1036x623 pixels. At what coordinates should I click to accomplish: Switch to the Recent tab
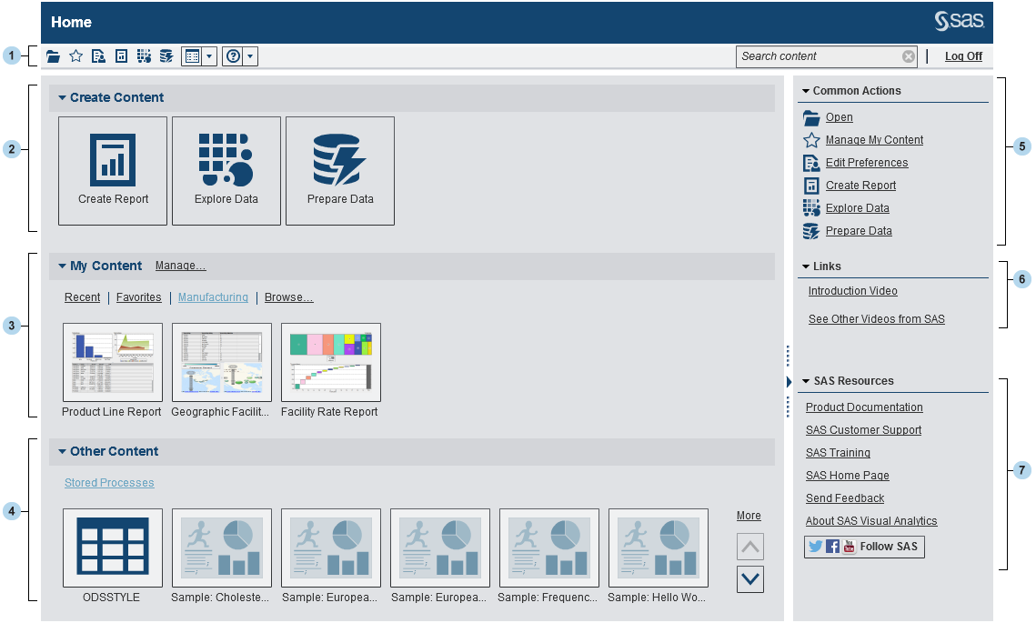point(82,297)
